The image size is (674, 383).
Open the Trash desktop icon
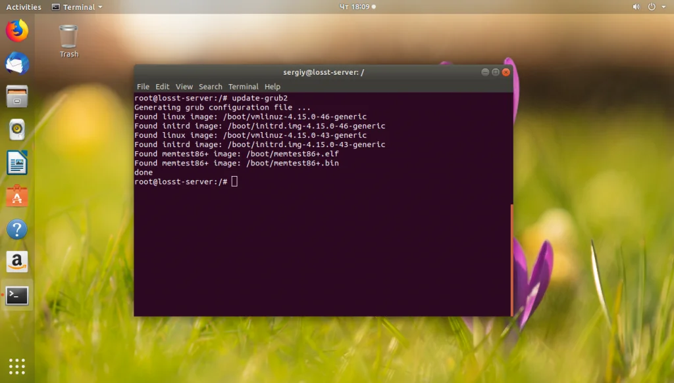click(x=68, y=41)
